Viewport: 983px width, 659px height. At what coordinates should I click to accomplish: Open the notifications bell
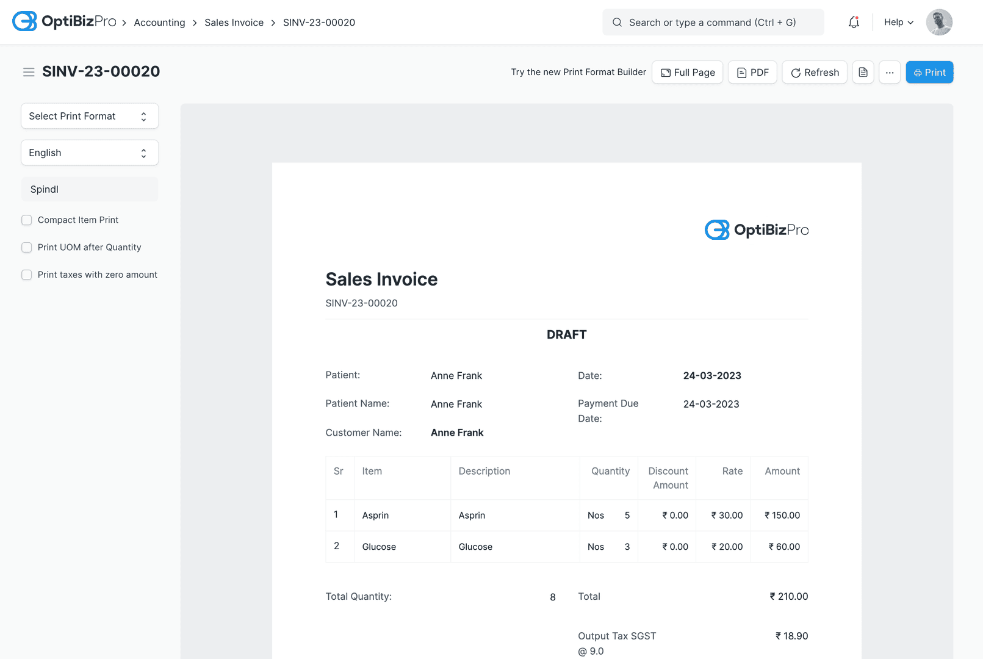click(x=853, y=22)
